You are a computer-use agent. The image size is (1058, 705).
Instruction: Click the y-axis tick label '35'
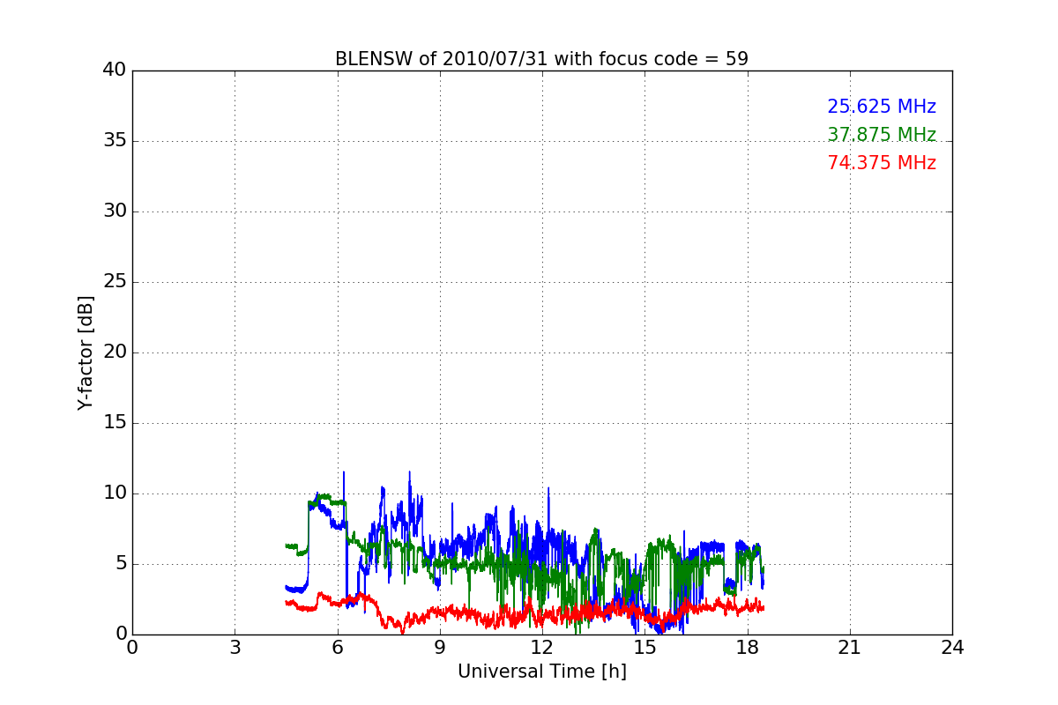pyautogui.click(x=115, y=141)
